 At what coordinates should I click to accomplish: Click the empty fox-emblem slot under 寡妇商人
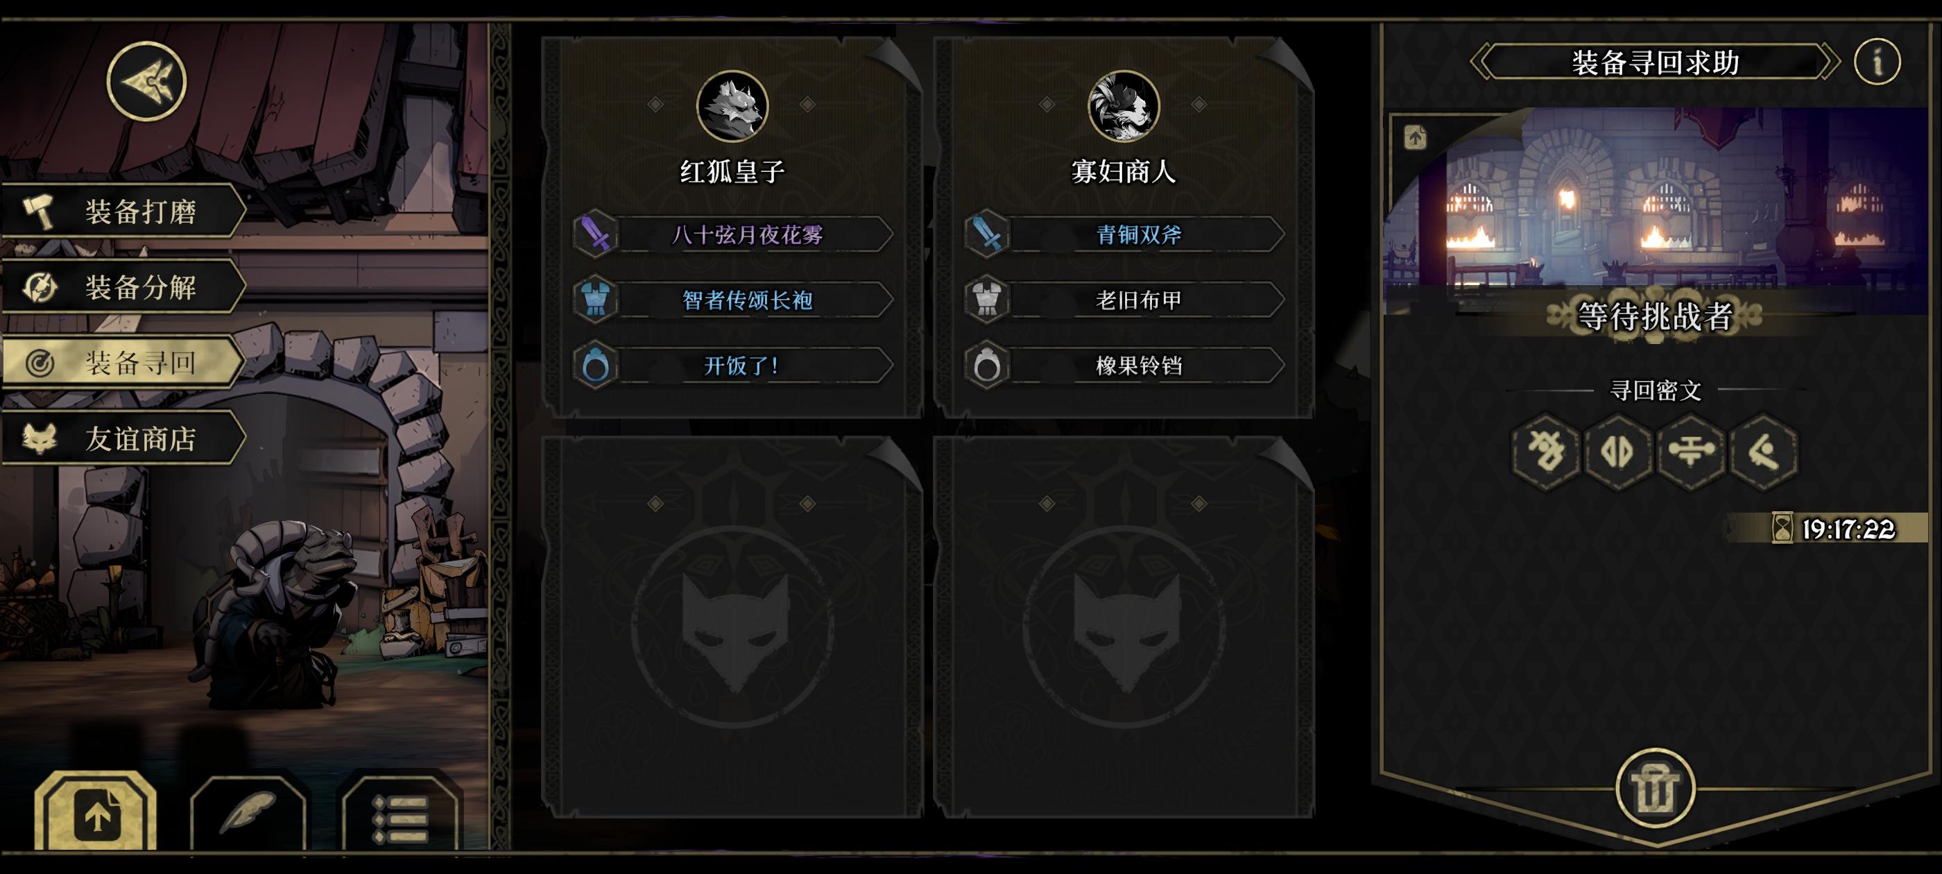click(1124, 626)
